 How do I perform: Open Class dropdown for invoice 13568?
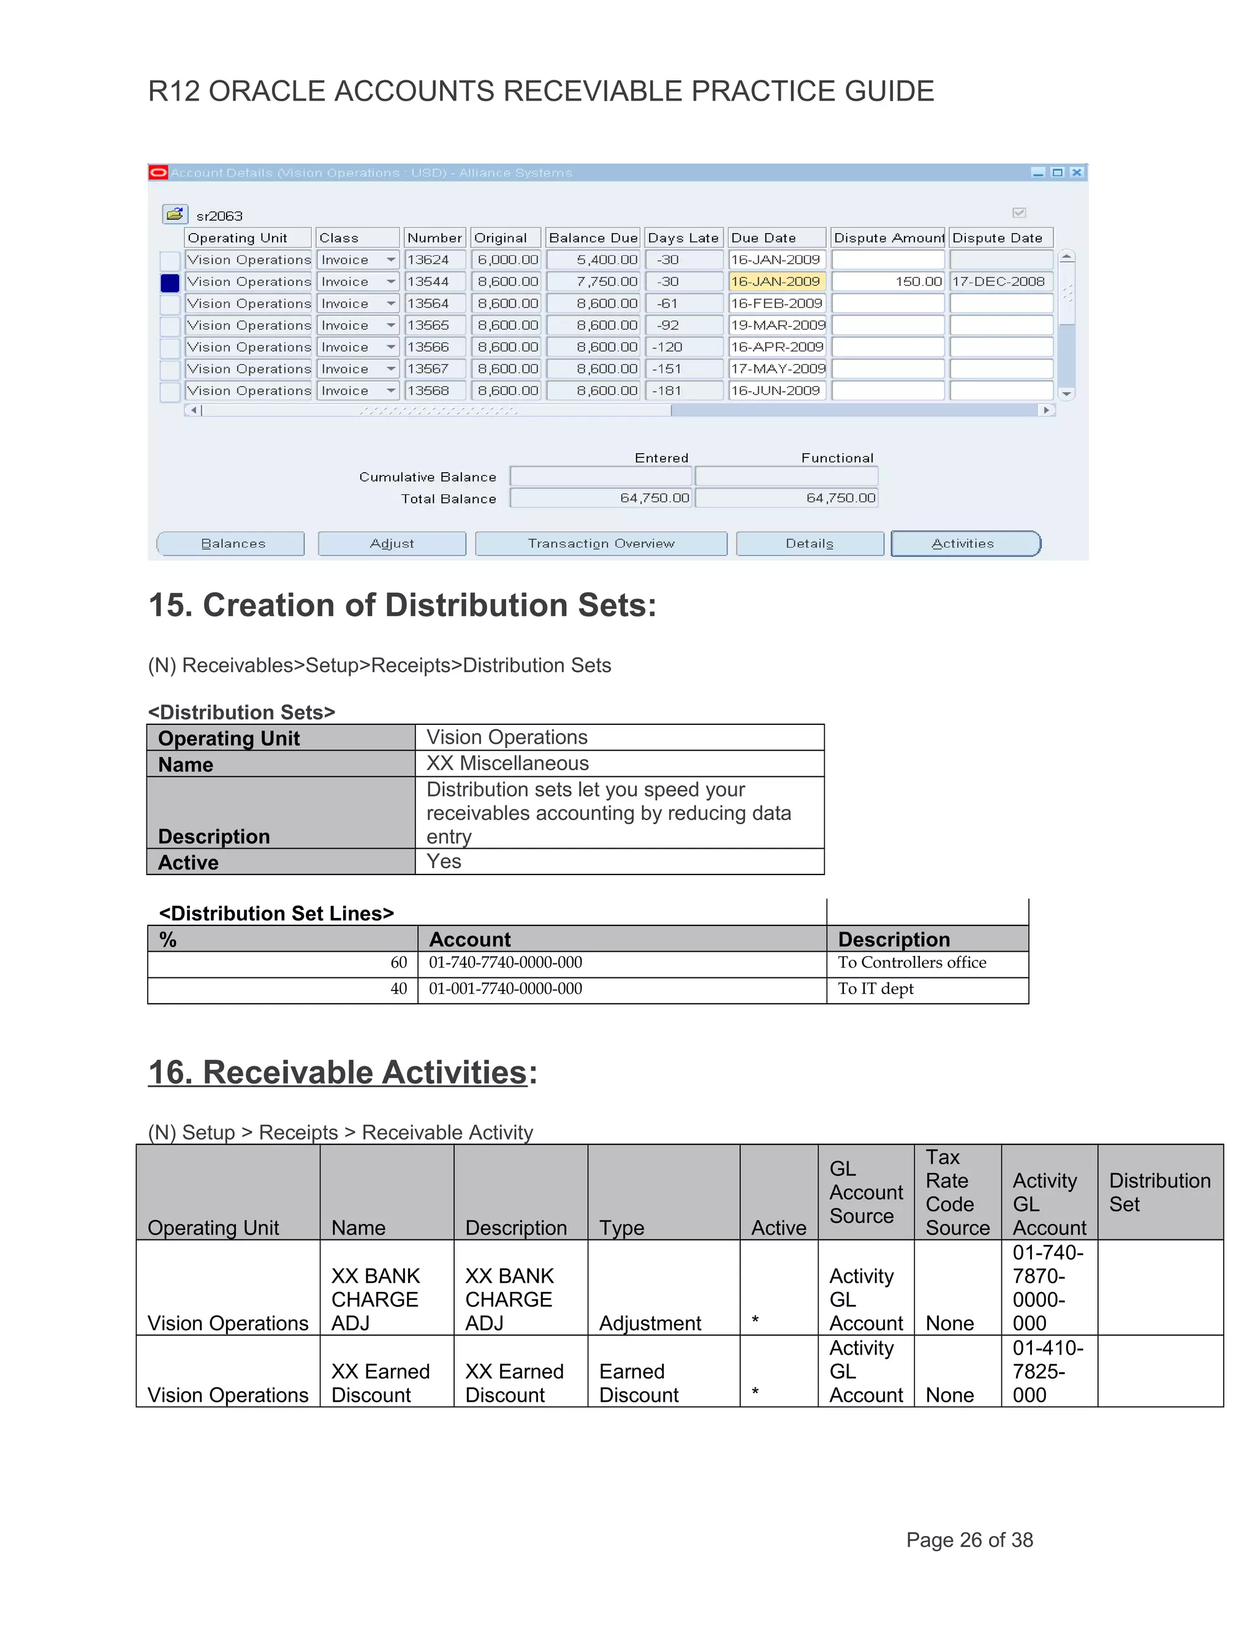click(x=391, y=391)
